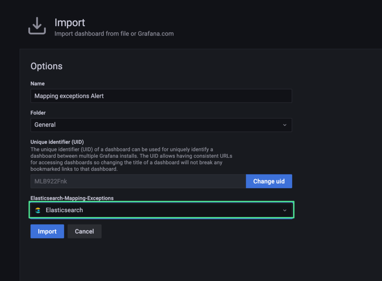The width and height of the screenshot is (382, 281).
Task: Open the General folder dropdown
Action: [161, 125]
